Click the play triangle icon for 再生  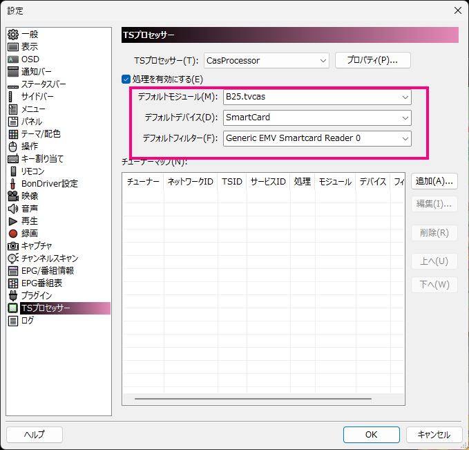pyautogui.click(x=13, y=221)
